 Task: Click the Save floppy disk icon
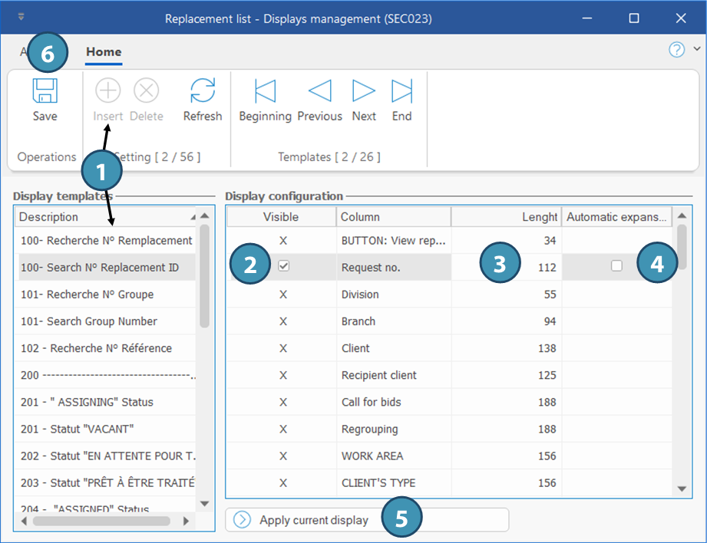pyautogui.click(x=45, y=91)
